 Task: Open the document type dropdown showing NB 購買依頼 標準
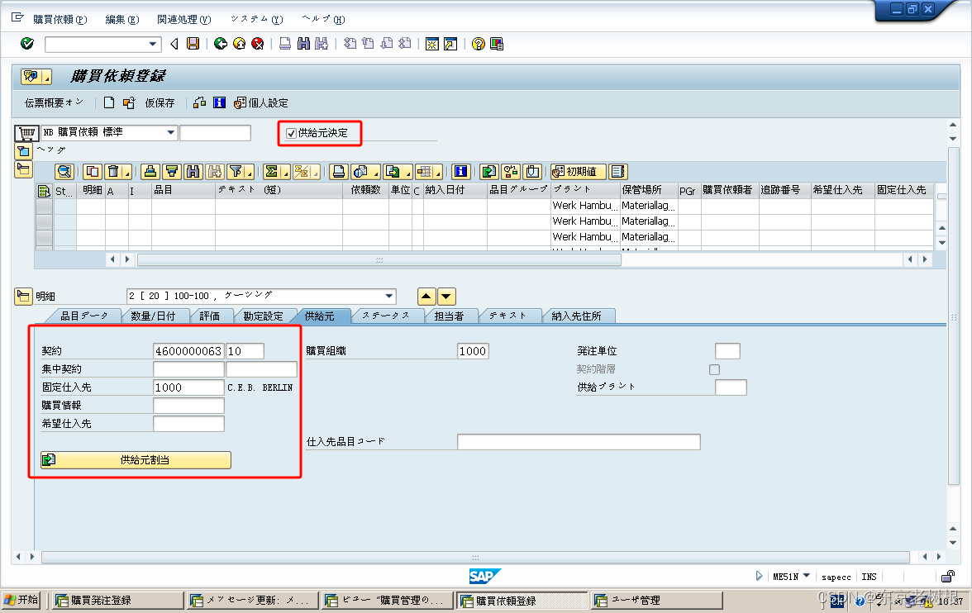tap(171, 132)
